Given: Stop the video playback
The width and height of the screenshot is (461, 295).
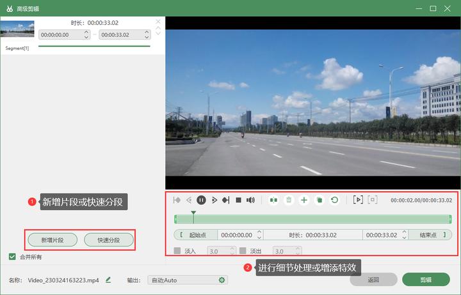Looking at the screenshot, I should click(238, 200).
